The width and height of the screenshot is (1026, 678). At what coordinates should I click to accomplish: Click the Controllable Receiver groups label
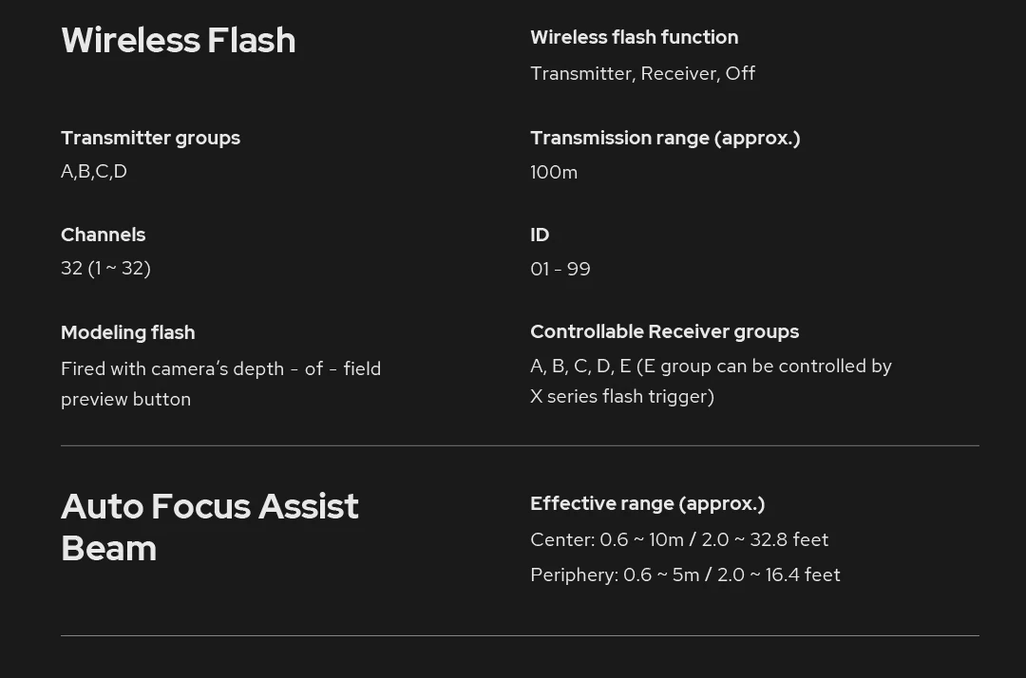coord(664,331)
